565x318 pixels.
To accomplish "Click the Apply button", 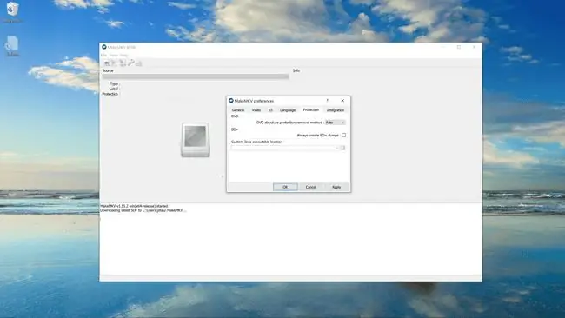I will (336, 187).
